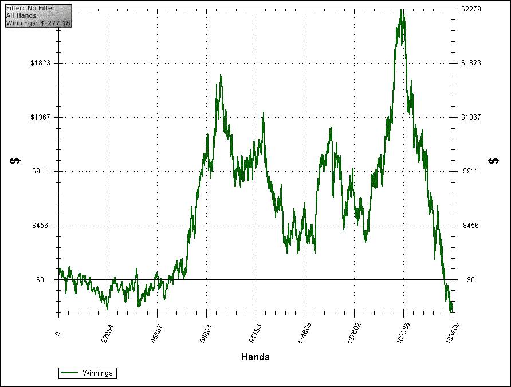Click the 160535 x-axis tick label

402,333
